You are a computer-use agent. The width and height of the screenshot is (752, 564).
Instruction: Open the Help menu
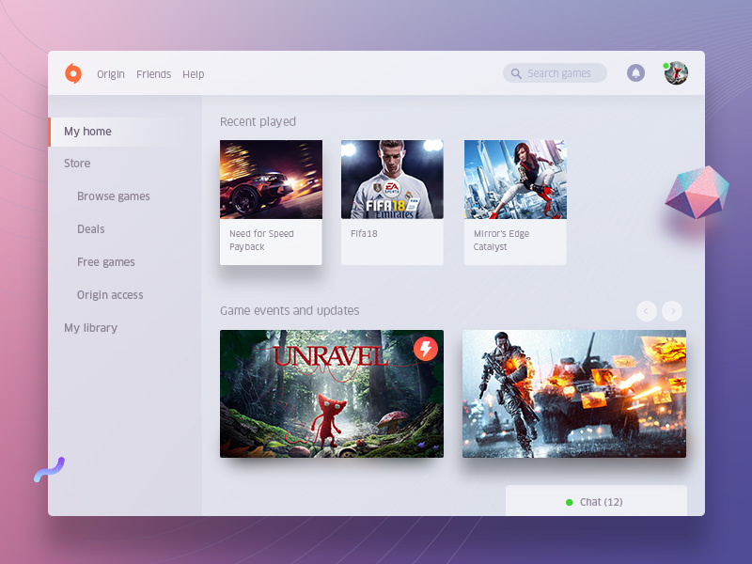(194, 74)
